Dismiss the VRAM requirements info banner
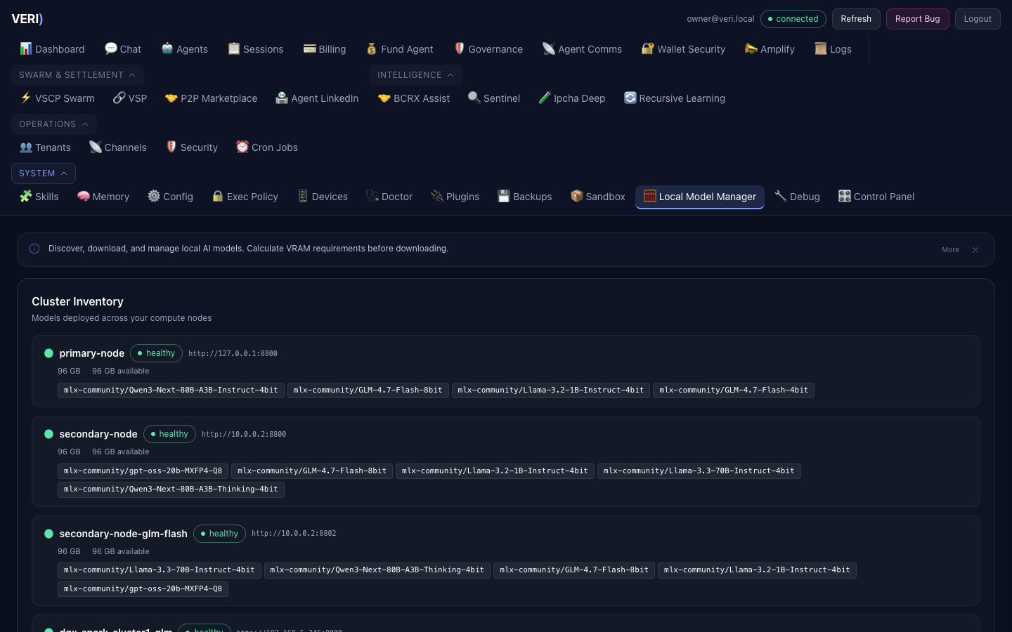1012x632 pixels. point(975,249)
